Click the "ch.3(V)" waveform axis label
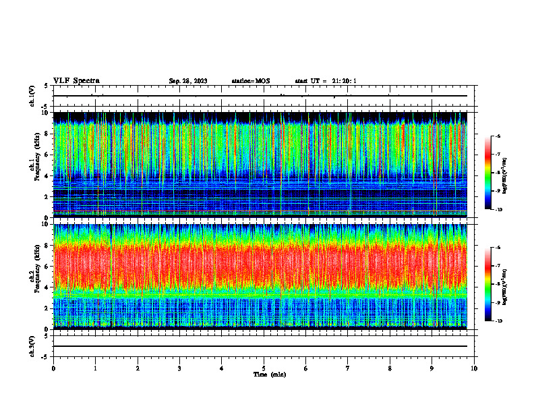The image size is (534, 413). [x=32, y=346]
